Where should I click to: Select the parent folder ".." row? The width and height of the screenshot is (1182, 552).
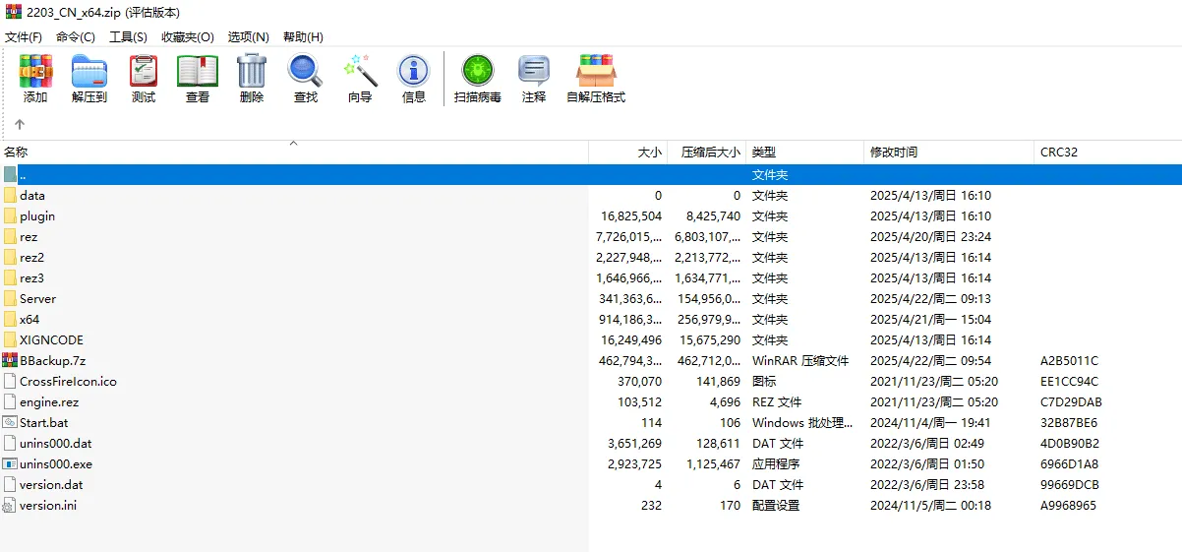591,174
